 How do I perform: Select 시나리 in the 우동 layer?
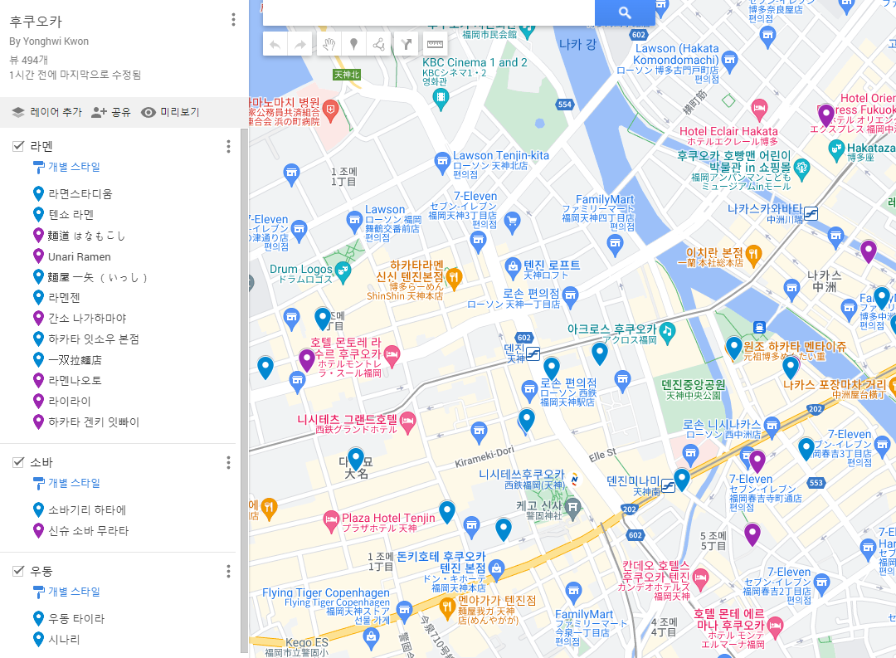64,639
